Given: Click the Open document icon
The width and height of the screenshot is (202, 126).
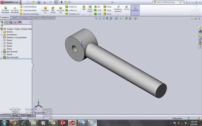Looking at the screenshot, I should 33,2.
